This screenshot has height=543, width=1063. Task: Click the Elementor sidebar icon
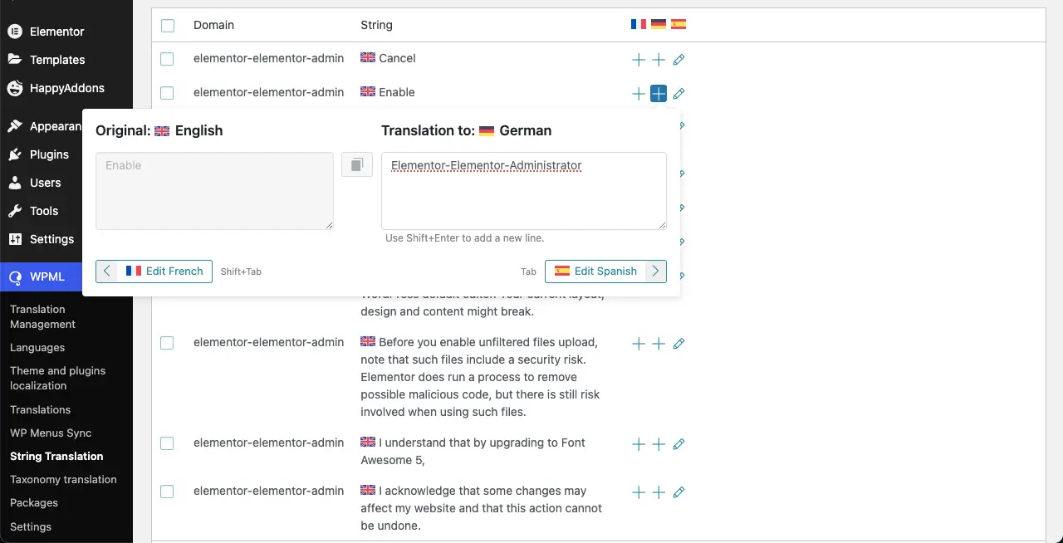coord(14,32)
